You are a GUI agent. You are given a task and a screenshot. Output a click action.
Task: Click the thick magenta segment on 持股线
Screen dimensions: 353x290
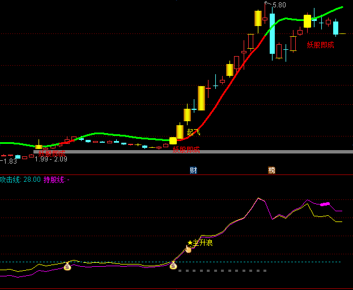coord(325,204)
